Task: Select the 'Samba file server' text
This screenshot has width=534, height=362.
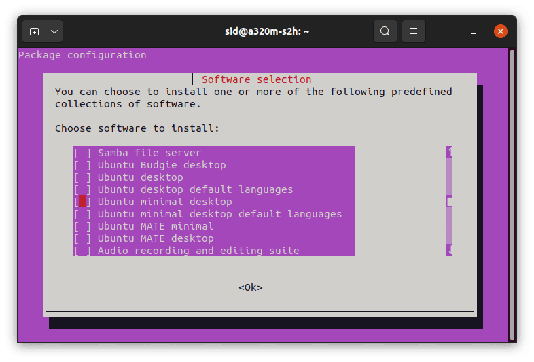Action: click(x=149, y=153)
